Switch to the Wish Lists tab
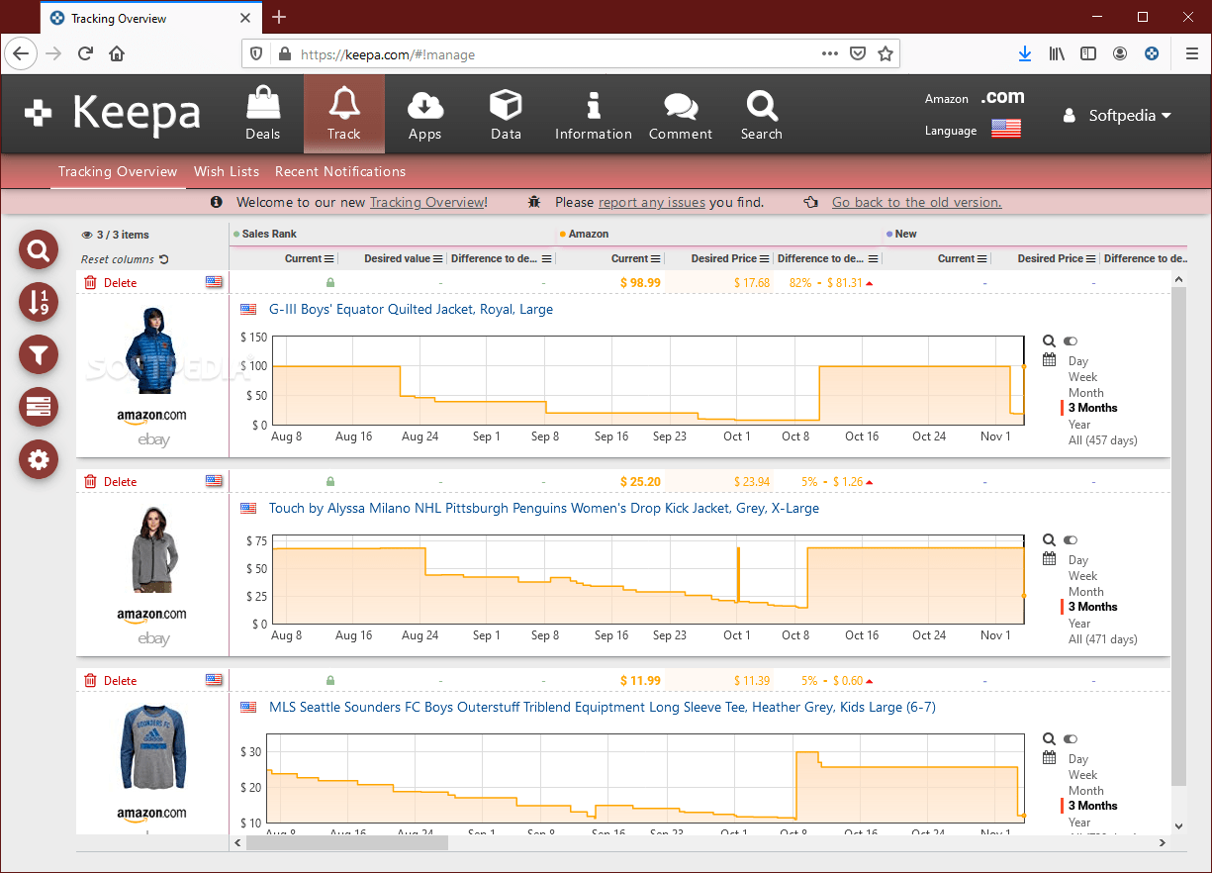Image resolution: width=1212 pixels, height=873 pixels. [x=227, y=171]
